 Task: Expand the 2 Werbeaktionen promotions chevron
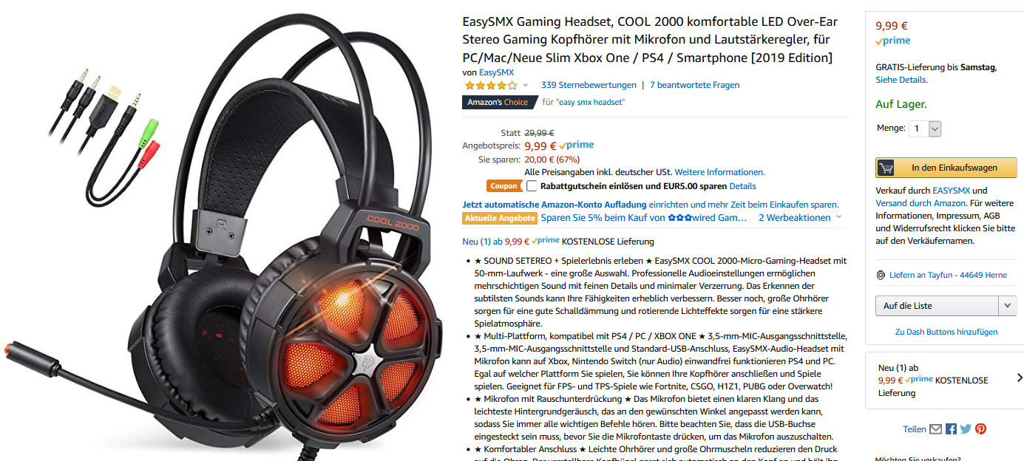click(838, 218)
